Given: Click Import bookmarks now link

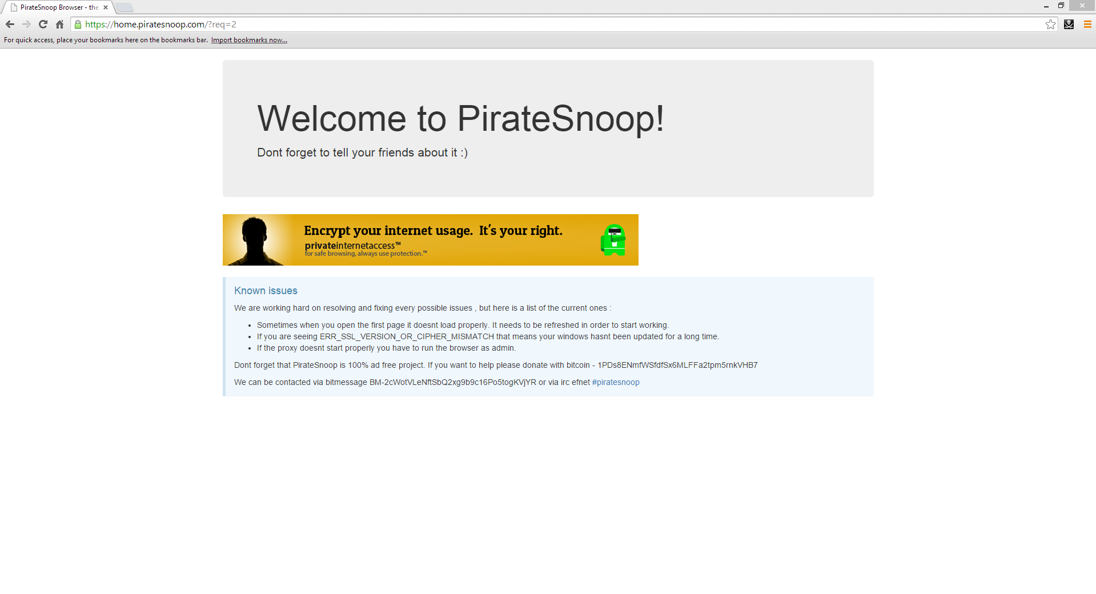Looking at the screenshot, I should tap(249, 40).
